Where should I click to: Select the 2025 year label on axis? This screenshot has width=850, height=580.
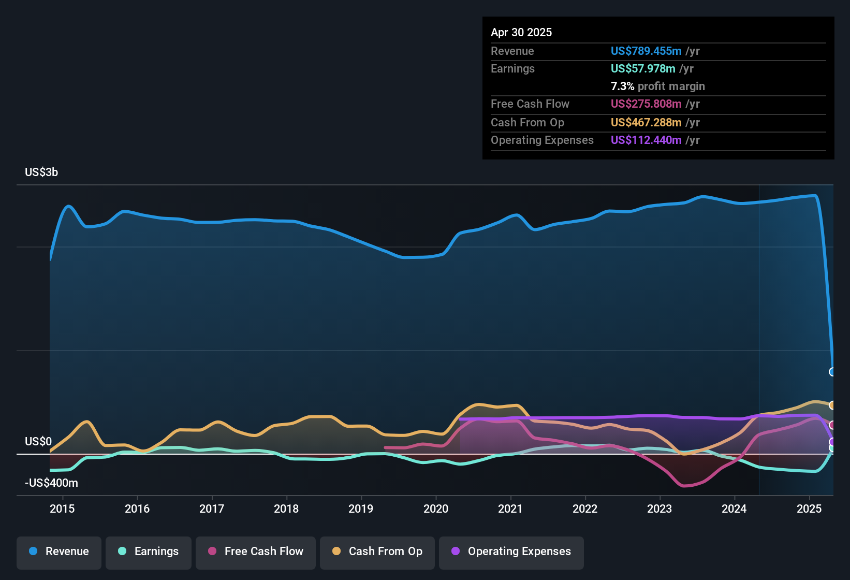[808, 509]
